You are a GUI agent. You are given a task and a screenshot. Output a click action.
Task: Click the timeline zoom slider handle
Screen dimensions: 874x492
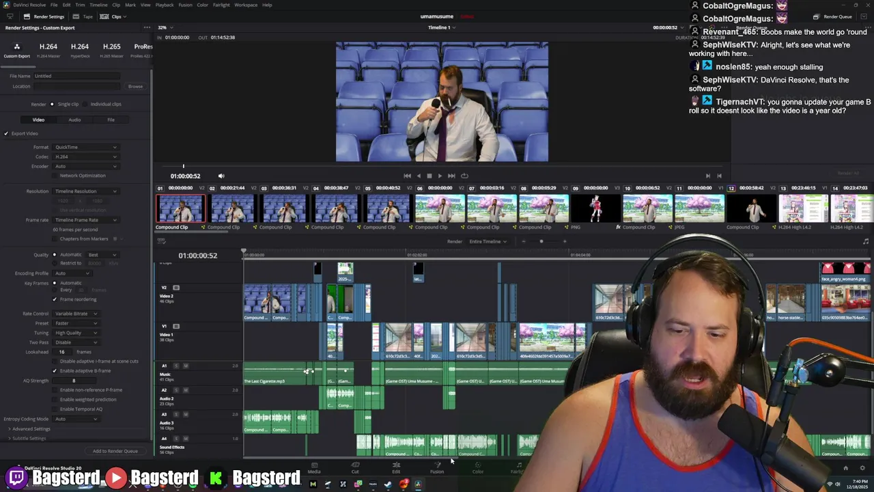coord(541,241)
